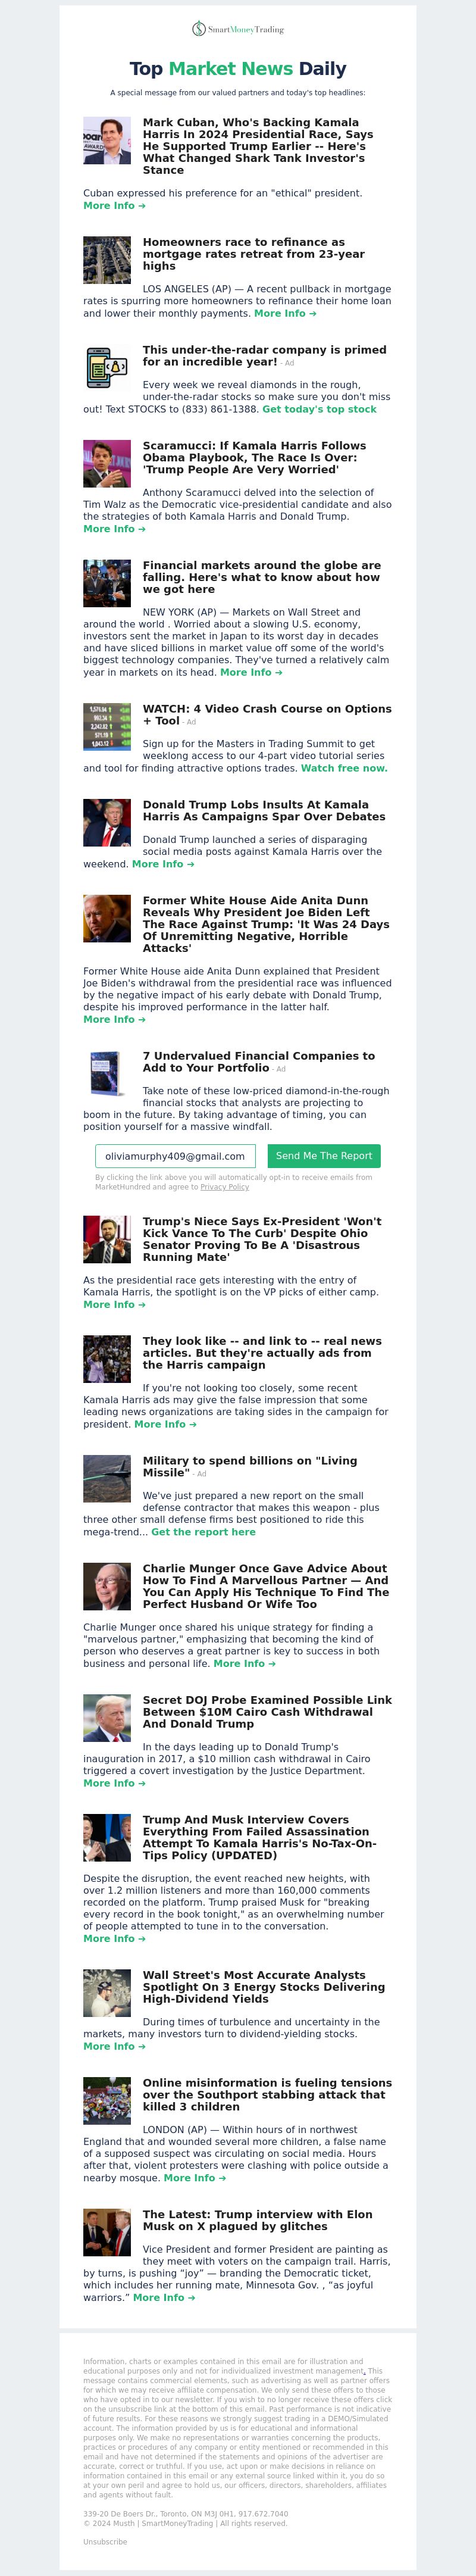This screenshot has height=2576, width=476.
Task: Click Unsubscribe at the bottom
Action: point(105,2541)
